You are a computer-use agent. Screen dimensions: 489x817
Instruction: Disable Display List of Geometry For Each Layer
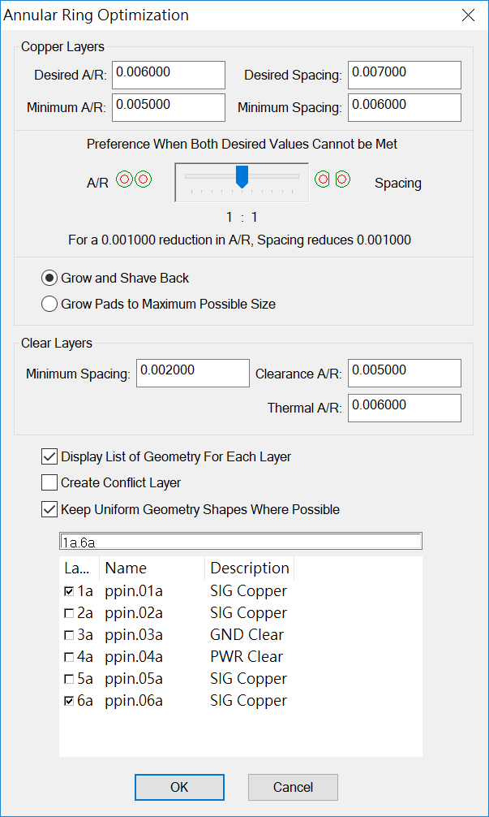click(x=49, y=457)
